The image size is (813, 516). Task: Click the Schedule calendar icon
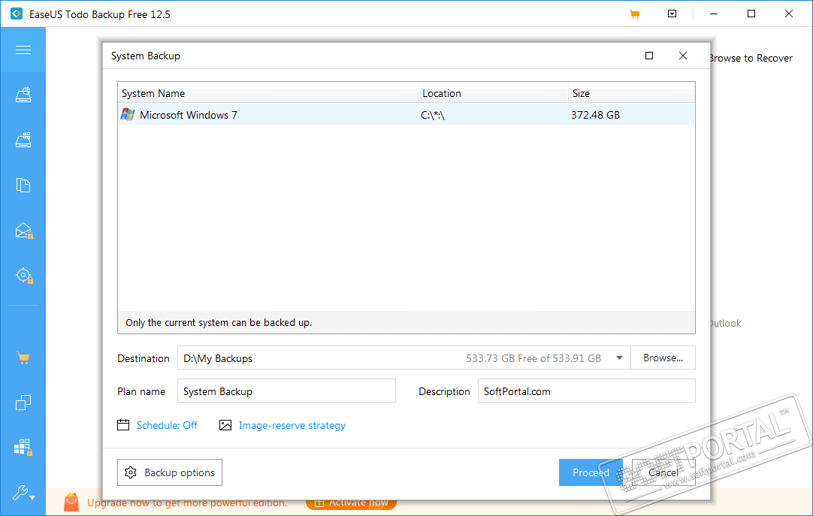123,425
